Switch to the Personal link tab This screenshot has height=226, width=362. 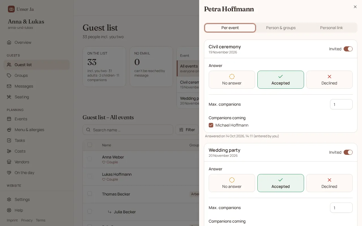point(331,28)
